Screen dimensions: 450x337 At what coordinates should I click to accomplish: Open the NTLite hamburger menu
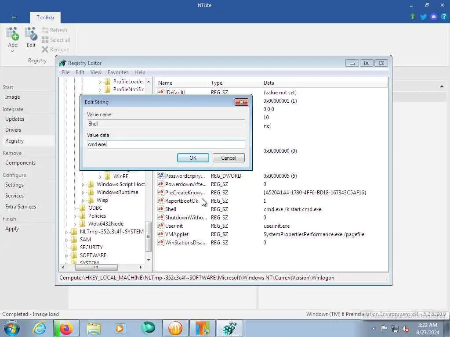[14, 18]
